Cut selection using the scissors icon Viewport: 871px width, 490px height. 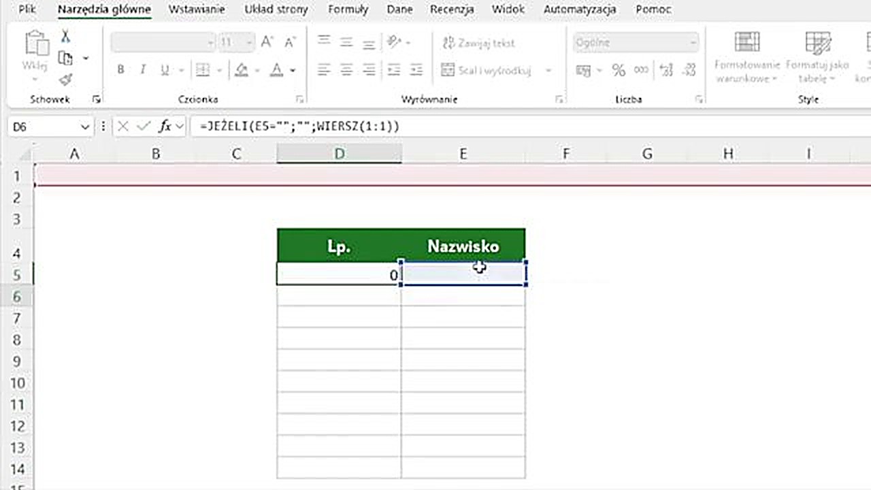(x=65, y=35)
